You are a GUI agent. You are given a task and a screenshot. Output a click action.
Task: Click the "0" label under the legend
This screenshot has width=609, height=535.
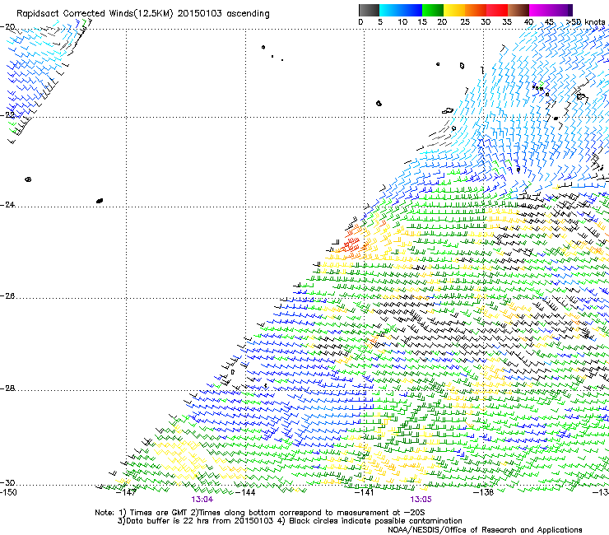pos(360,22)
